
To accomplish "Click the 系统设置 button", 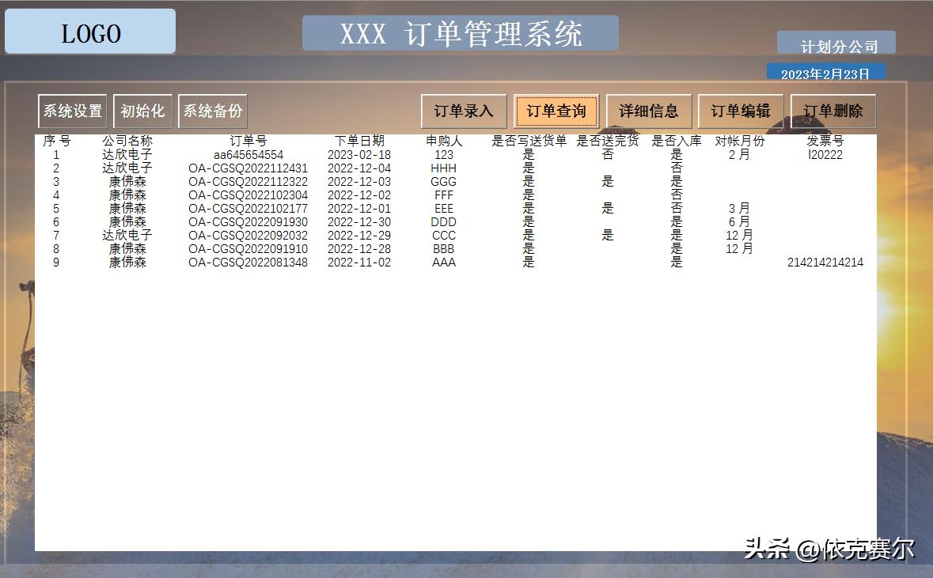I will tap(71, 111).
